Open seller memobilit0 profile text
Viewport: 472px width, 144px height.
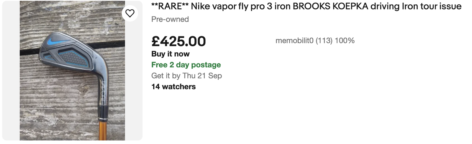point(294,41)
